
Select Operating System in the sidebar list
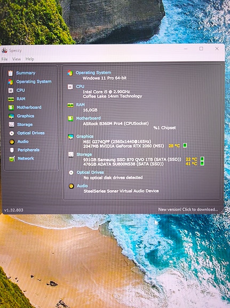click(34, 81)
